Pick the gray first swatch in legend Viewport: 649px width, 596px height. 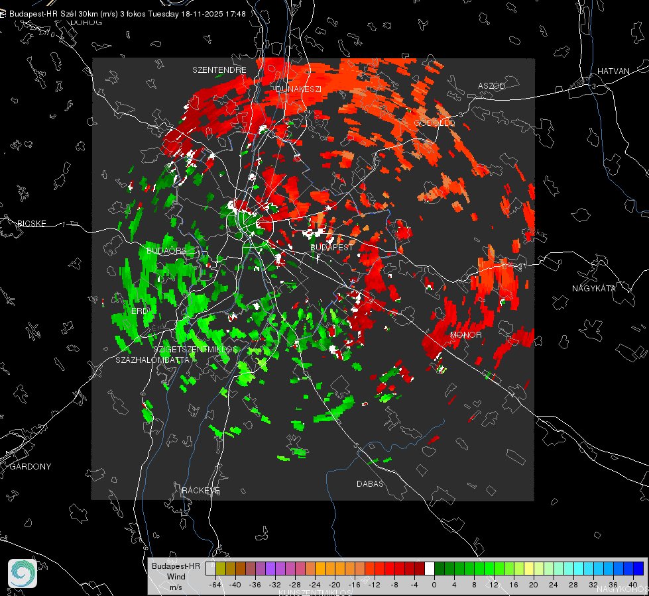click(211, 568)
